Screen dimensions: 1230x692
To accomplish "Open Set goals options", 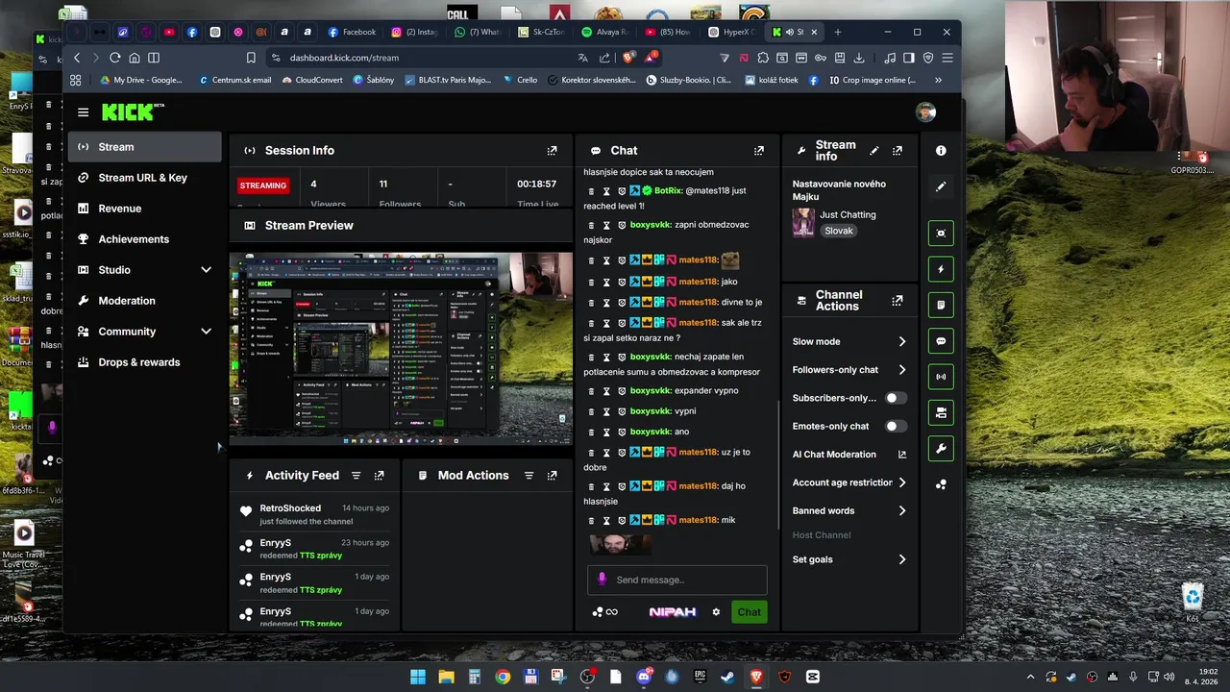I will pyautogui.click(x=849, y=559).
